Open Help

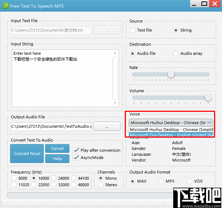[x=57, y=159]
